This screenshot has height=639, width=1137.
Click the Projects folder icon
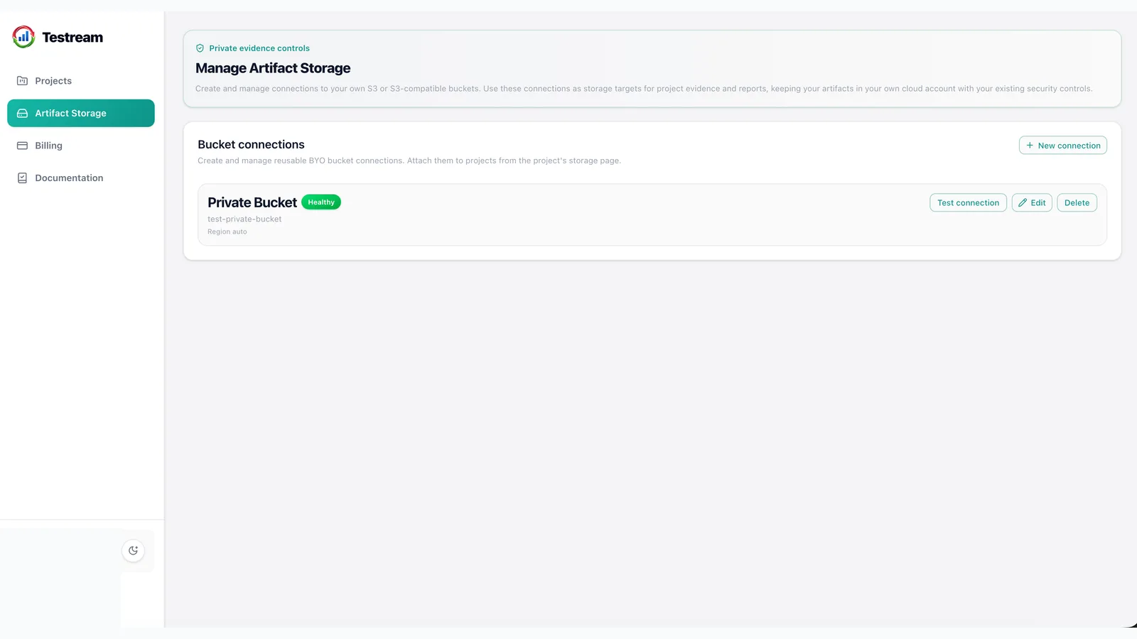pos(22,81)
